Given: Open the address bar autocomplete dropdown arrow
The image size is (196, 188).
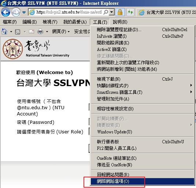Looking at the screenshot, I should [x=112, y=12].
